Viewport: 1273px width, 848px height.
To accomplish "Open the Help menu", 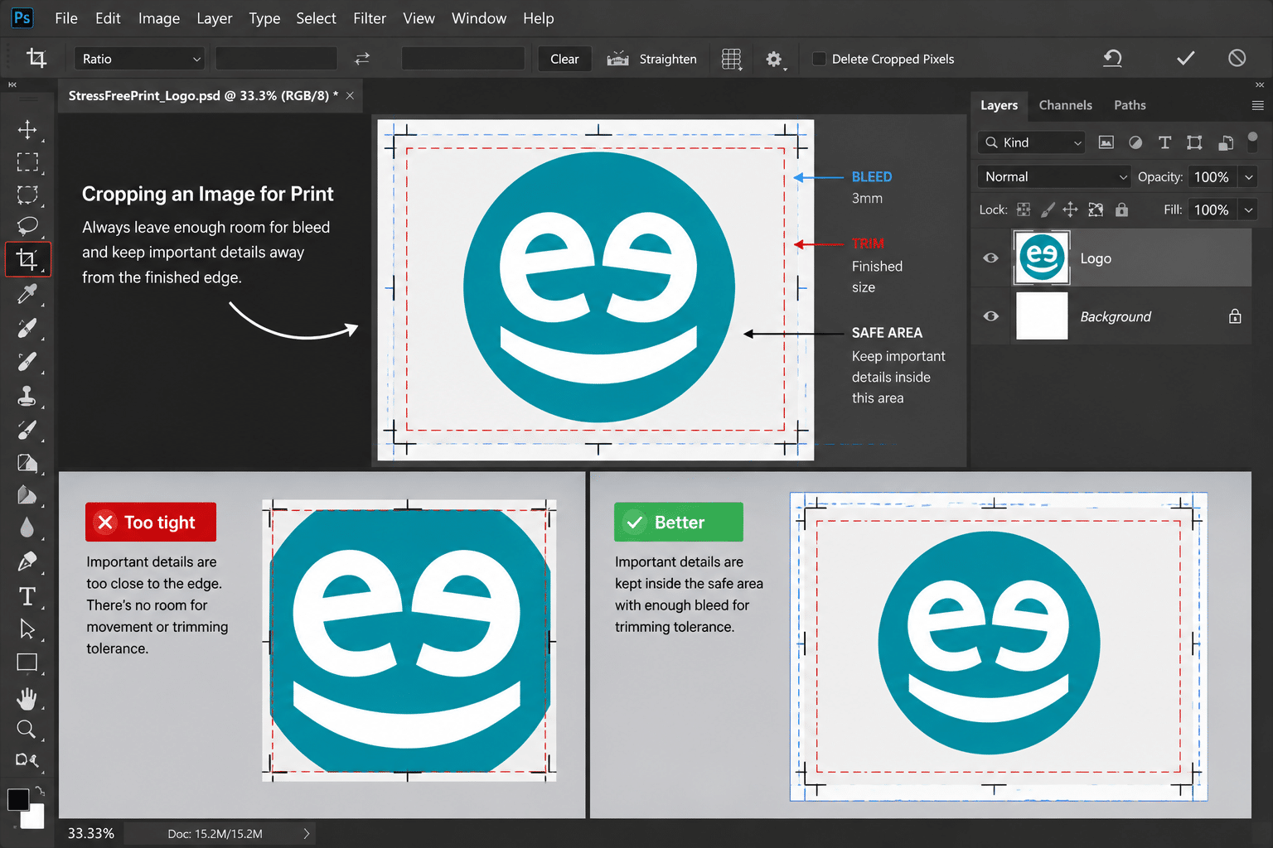I will click(x=539, y=18).
